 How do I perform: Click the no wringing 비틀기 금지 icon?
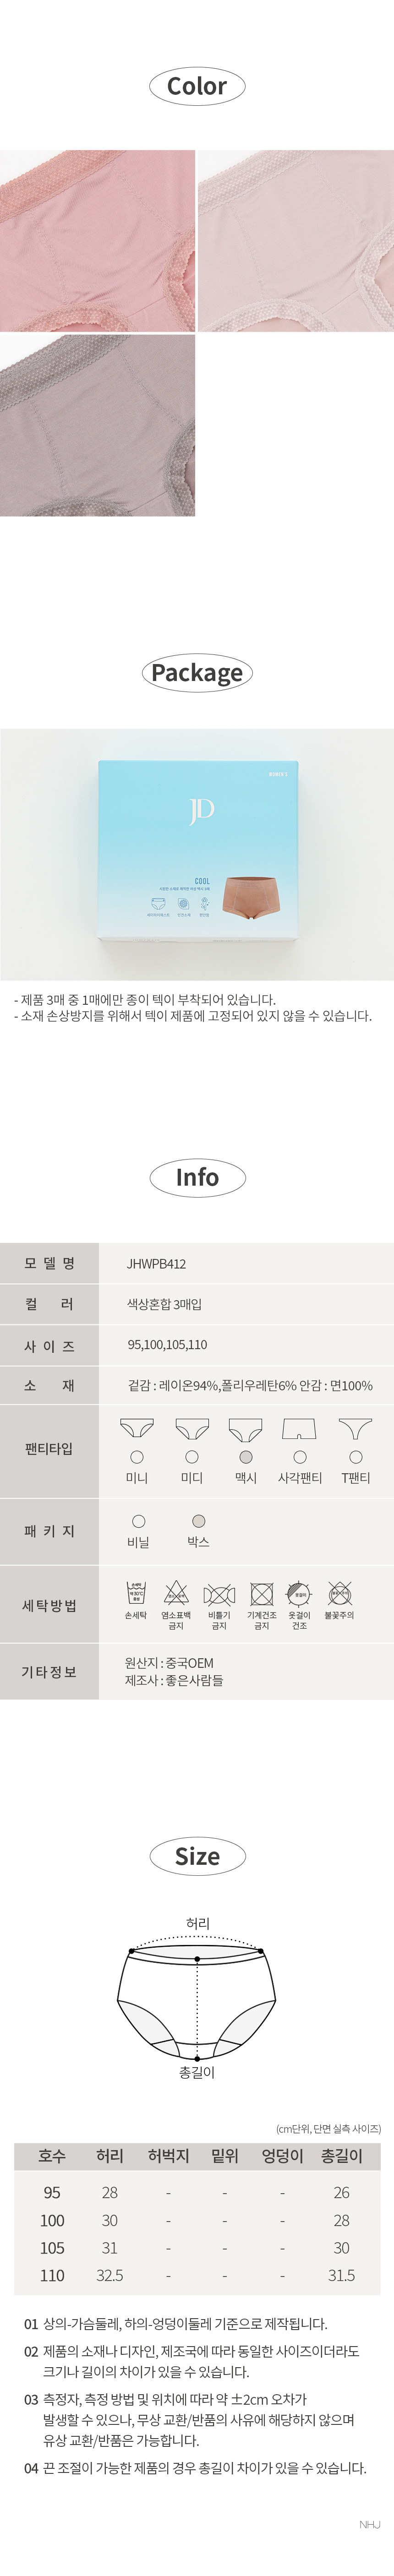pyautogui.click(x=219, y=1594)
